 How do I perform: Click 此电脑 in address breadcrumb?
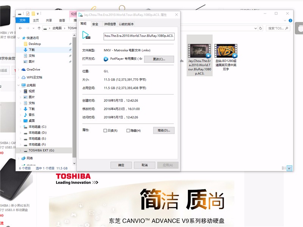(x=57, y=28)
